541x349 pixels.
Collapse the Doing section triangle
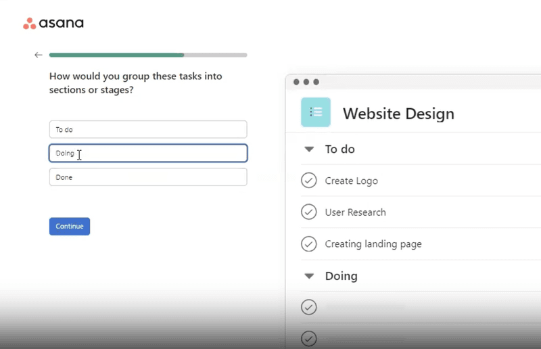tap(309, 276)
